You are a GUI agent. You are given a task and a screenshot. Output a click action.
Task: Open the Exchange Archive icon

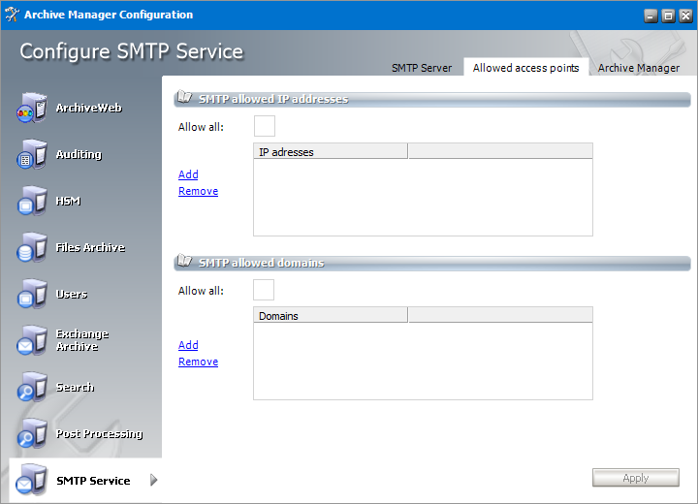point(32,340)
